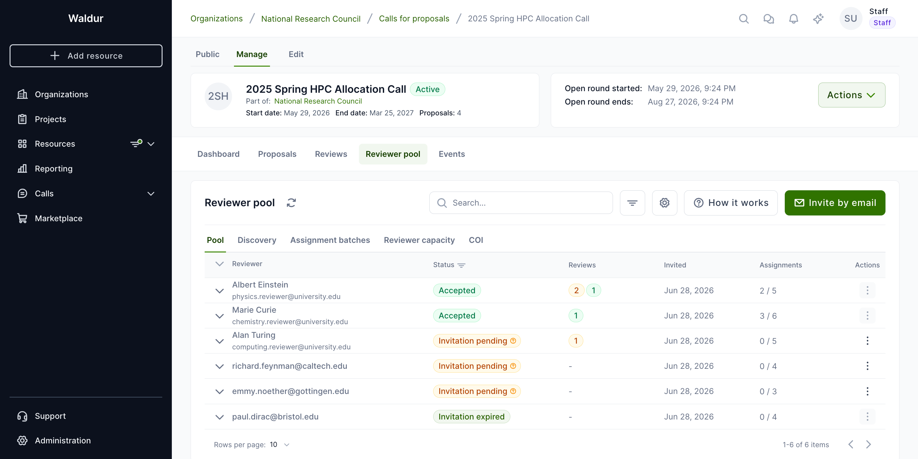Click the How it works button
Image resolution: width=918 pixels, height=459 pixels.
731,203
